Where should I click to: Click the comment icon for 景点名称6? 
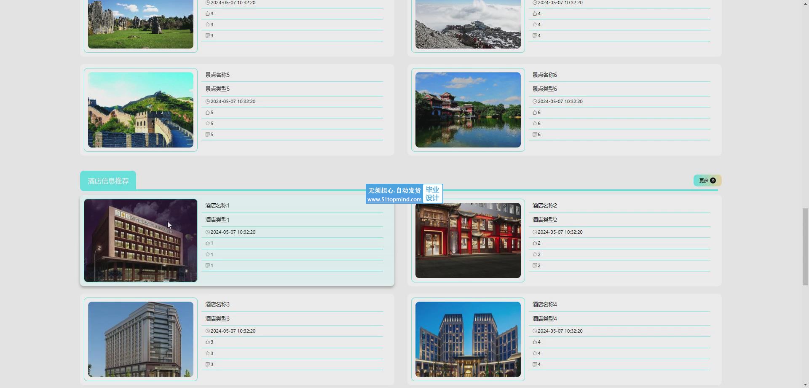pyautogui.click(x=535, y=135)
